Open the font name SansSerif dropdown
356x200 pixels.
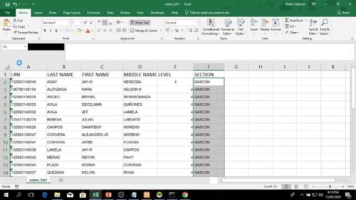click(x=69, y=23)
